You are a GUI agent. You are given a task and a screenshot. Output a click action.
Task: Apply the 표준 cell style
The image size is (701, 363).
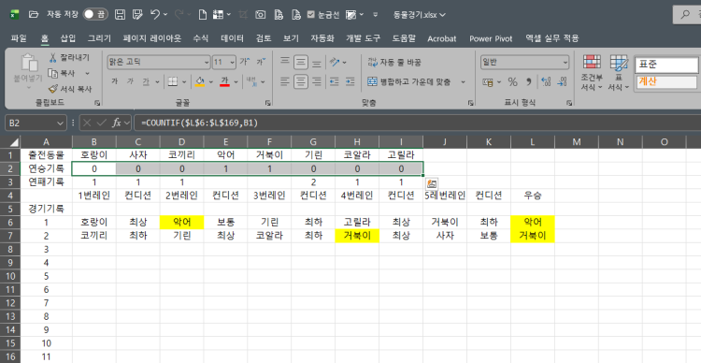pyautogui.click(x=666, y=65)
